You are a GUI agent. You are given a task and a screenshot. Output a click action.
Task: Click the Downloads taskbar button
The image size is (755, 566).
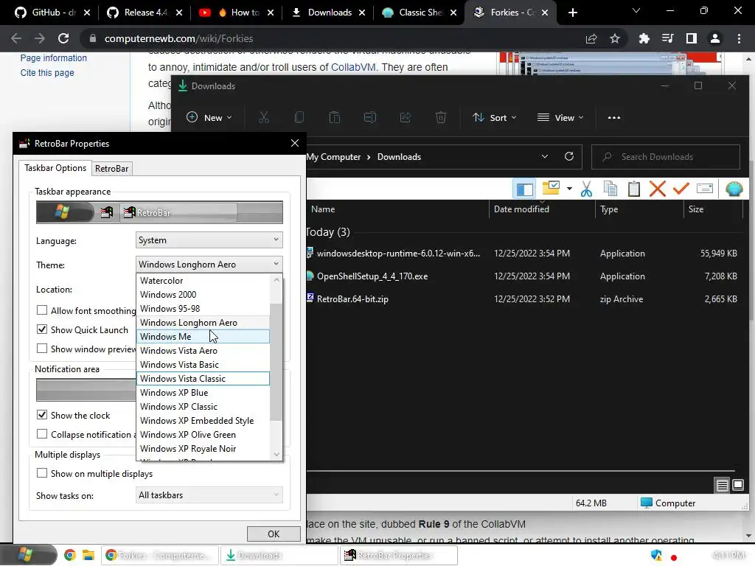pos(279,556)
